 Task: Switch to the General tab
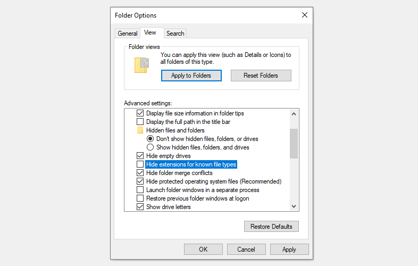[x=128, y=34]
